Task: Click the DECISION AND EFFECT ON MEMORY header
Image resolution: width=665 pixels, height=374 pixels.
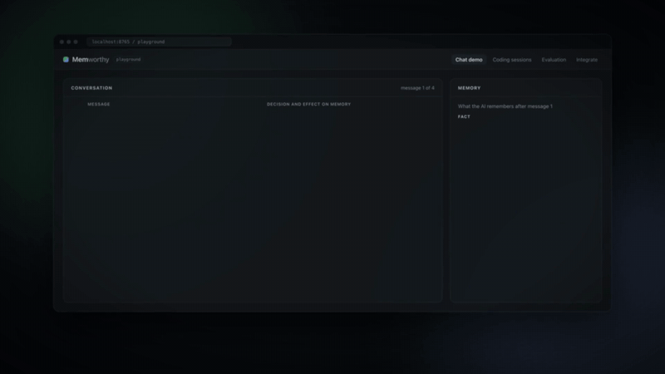Action: tap(308, 104)
